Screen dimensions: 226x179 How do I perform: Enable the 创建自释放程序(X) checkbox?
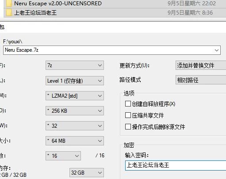128,104
